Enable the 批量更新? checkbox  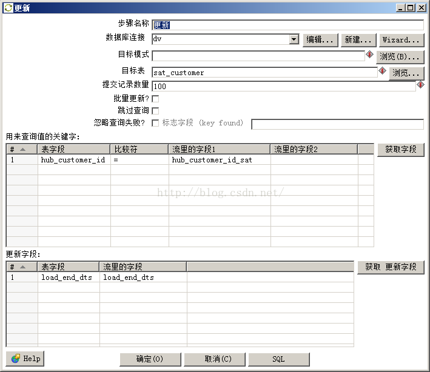pyautogui.click(x=155, y=99)
